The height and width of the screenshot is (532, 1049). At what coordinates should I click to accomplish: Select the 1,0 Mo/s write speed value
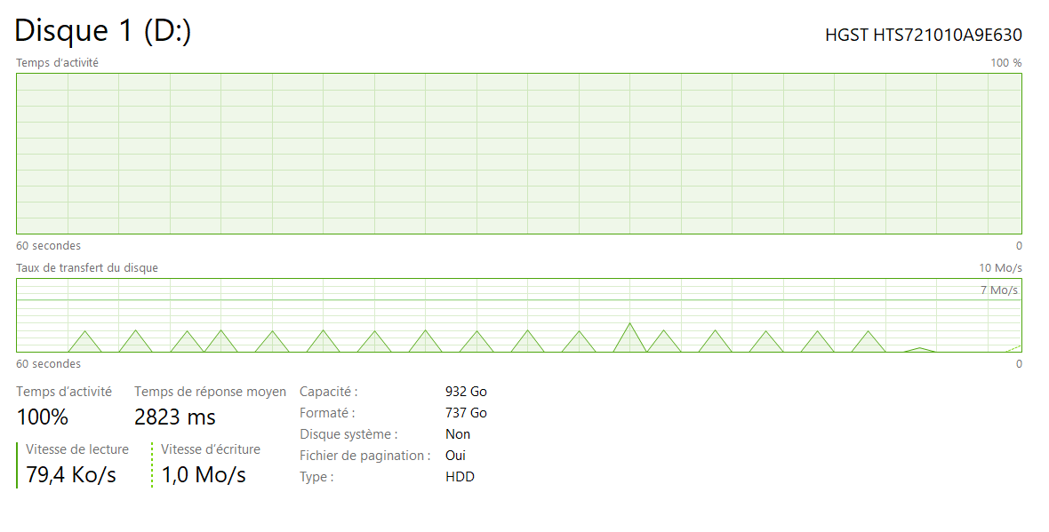click(x=204, y=475)
